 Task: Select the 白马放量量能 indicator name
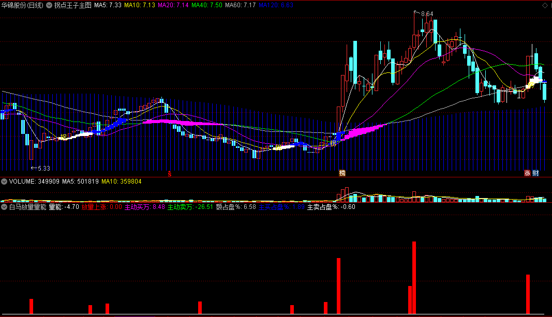pos(28,207)
